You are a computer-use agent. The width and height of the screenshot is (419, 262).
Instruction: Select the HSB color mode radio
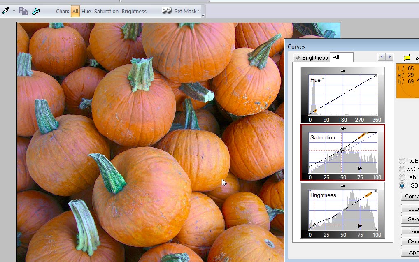402,185
